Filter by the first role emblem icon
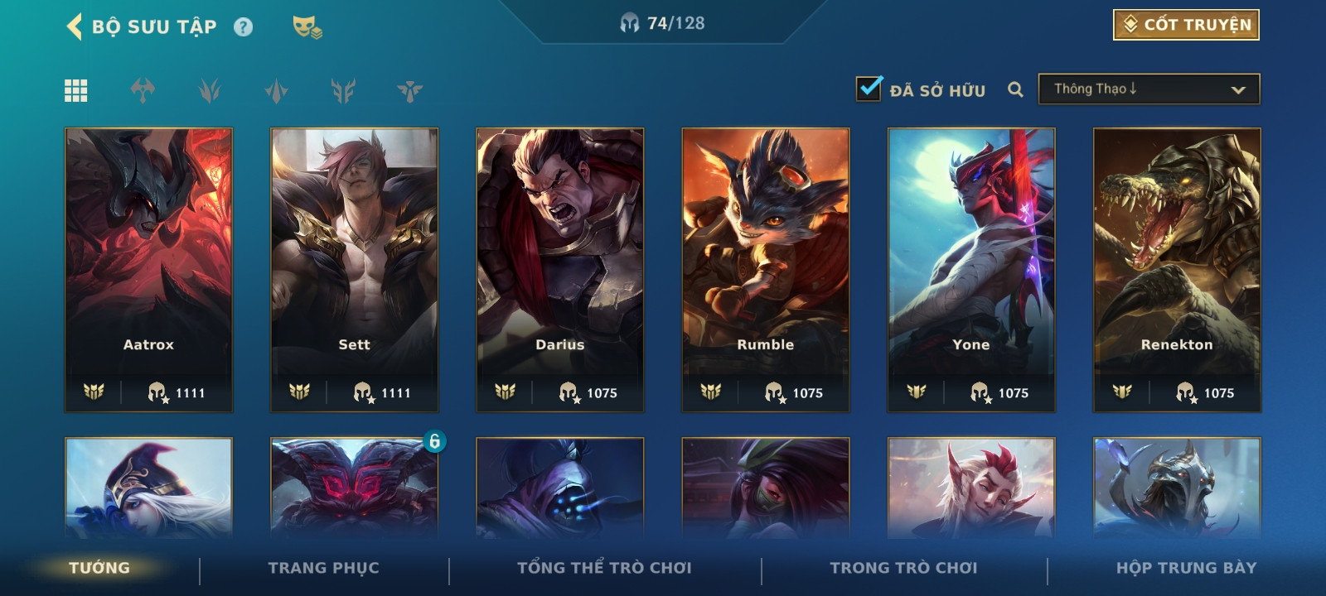The width and height of the screenshot is (1326, 596). [143, 90]
